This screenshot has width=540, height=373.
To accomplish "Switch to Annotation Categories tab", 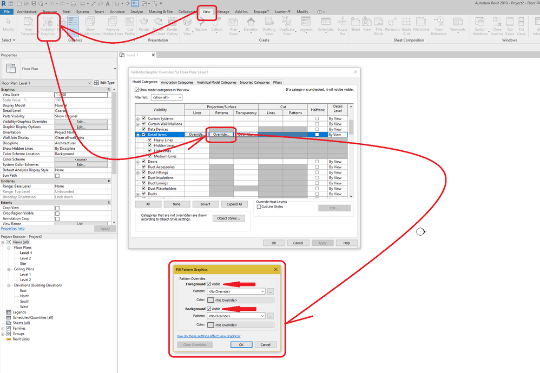I will pos(177,83).
